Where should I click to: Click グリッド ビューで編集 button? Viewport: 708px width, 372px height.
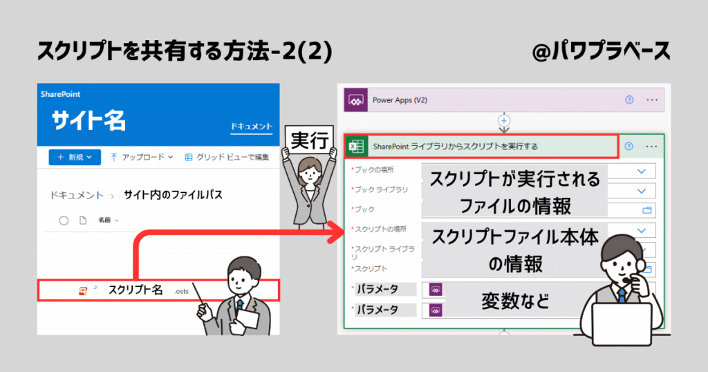[227, 158]
